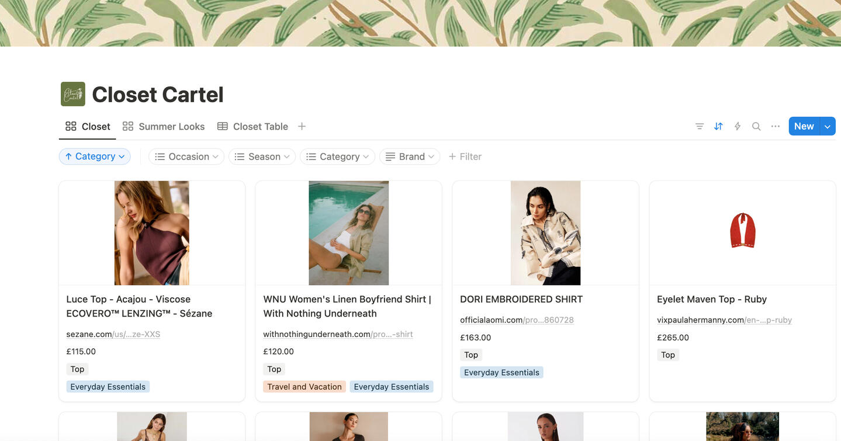Open the three-dot view options menu

click(776, 126)
